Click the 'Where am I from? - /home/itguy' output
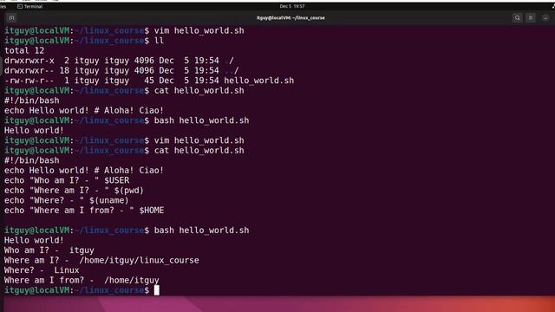 click(82, 280)
